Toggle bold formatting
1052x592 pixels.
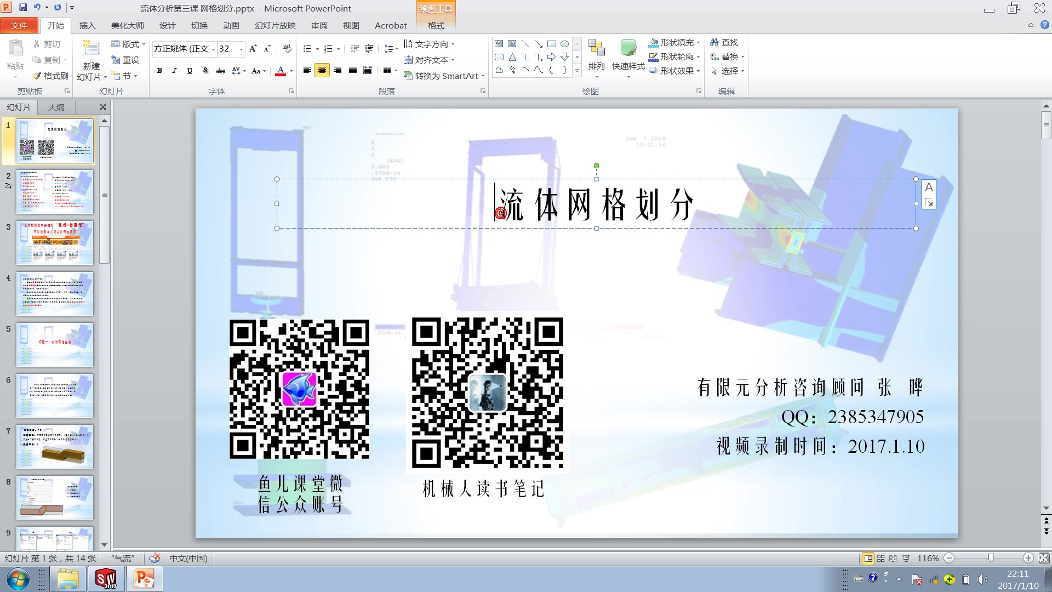tap(159, 71)
